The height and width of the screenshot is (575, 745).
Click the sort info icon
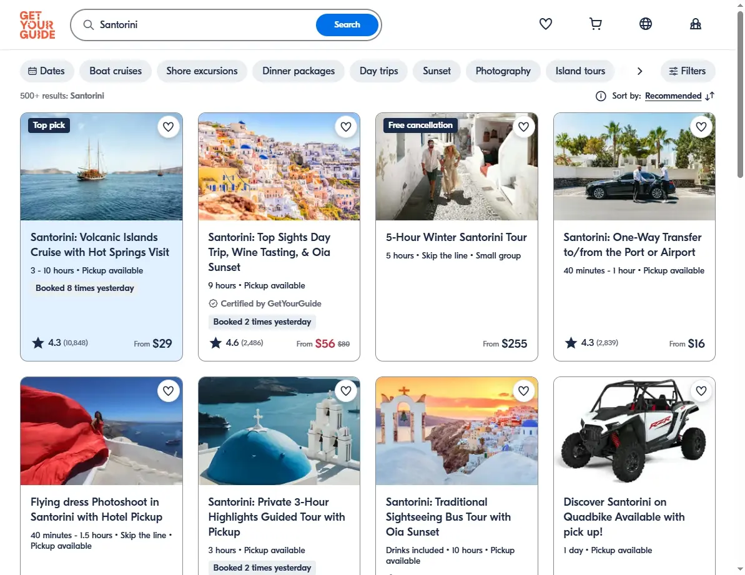point(601,96)
